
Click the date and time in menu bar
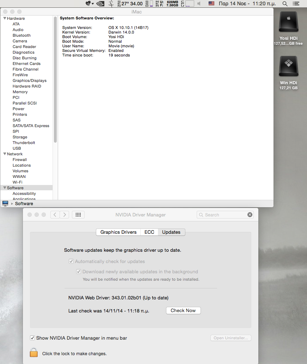coord(247,4)
